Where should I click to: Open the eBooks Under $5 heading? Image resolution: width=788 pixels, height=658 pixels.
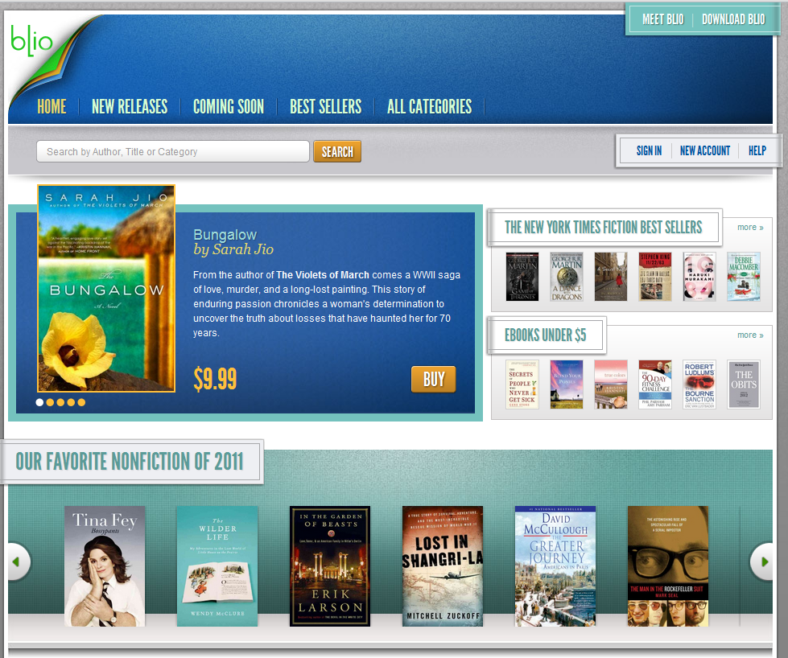pos(545,335)
